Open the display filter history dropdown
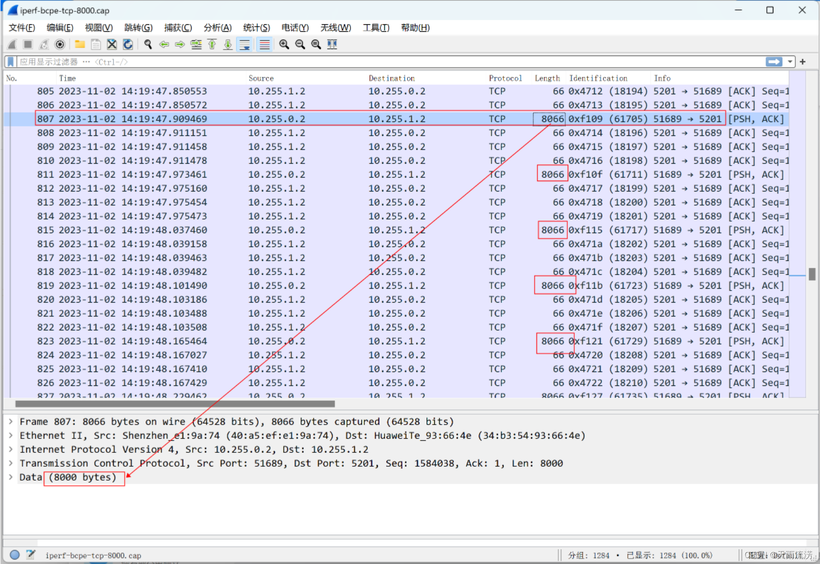Screen dimensions: 820x564 [790, 62]
